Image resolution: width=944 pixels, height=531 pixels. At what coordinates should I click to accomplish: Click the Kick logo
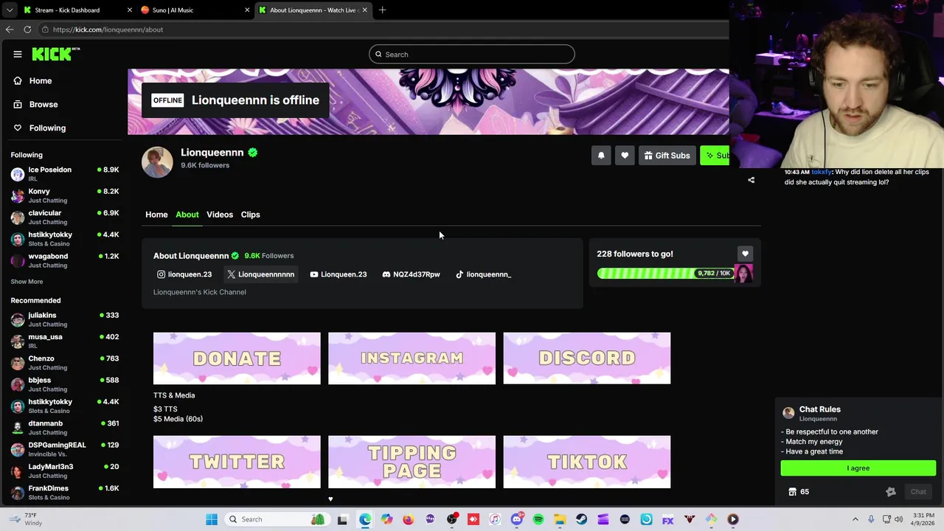[55, 54]
